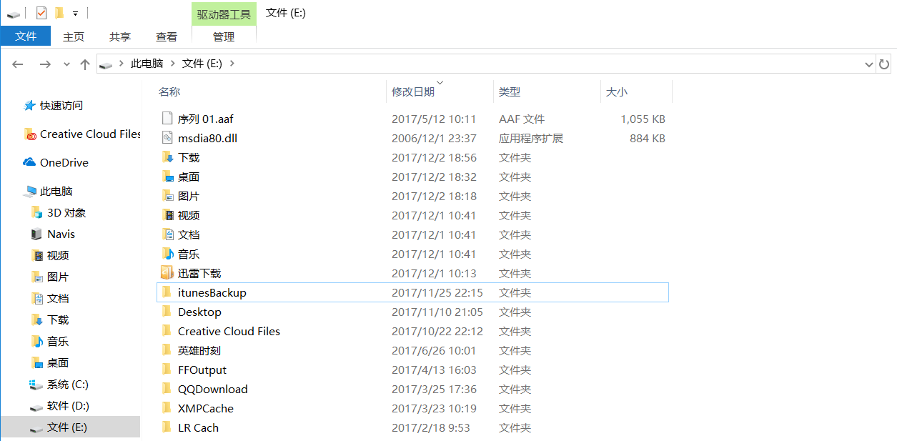Select the 迅雷下载 folder icon
Screen dimensions: 897x441
[167, 273]
